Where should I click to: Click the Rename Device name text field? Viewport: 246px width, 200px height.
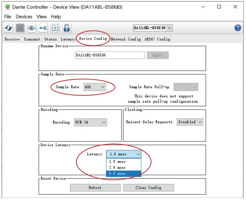point(110,55)
